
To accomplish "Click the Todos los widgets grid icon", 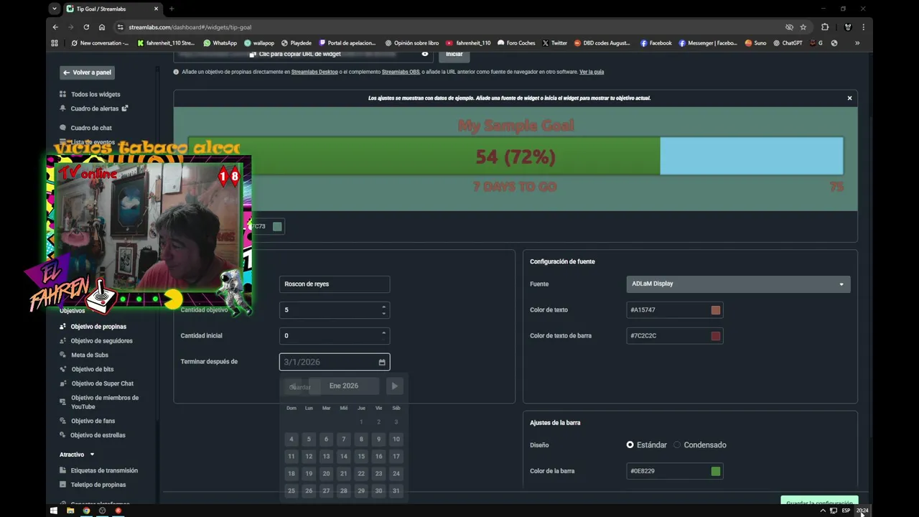I will [62, 94].
